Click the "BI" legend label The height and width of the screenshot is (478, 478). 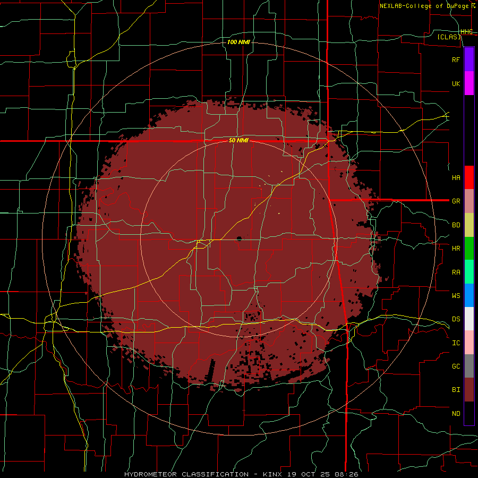click(456, 390)
